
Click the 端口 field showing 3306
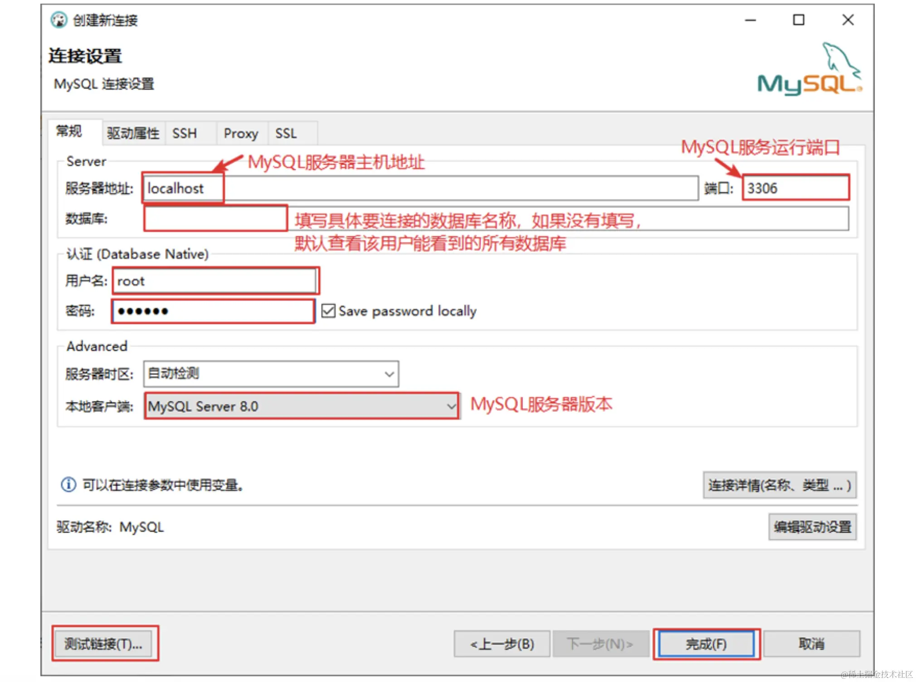click(x=796, y=188)
